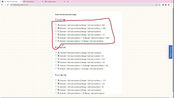The image size is (174, 98).
Task: Click the equation text of question 7
Action: (x=61, y=20)
